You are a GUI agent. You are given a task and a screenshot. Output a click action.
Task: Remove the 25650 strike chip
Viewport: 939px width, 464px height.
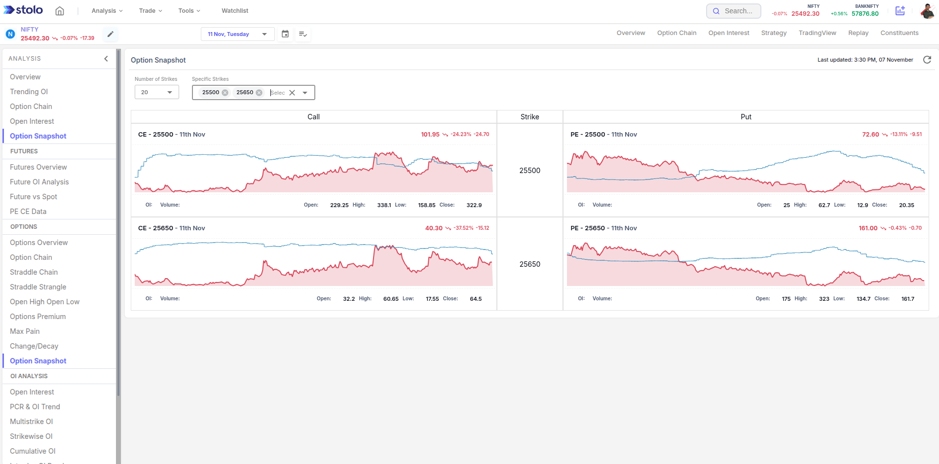click(259, 92)
